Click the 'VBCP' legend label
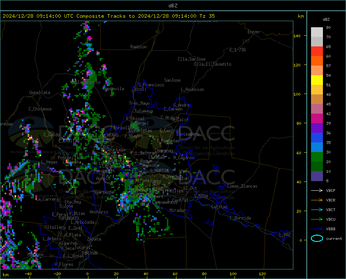The image size is (346, 279). click(331, 190)
